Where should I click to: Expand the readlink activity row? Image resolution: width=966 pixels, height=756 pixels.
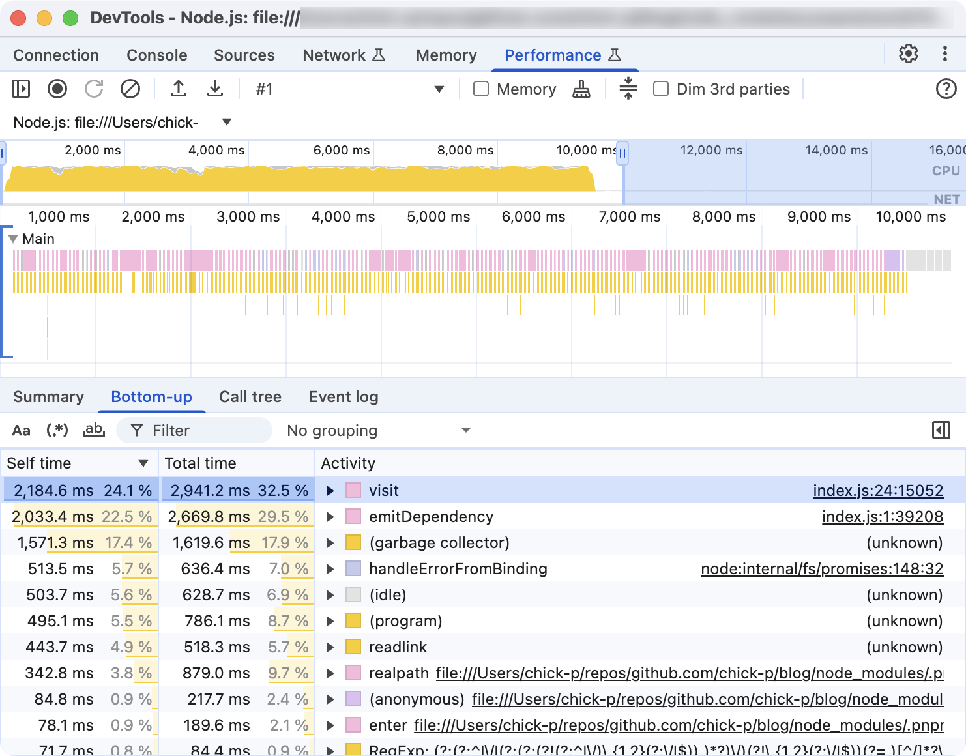pos(330,647)
